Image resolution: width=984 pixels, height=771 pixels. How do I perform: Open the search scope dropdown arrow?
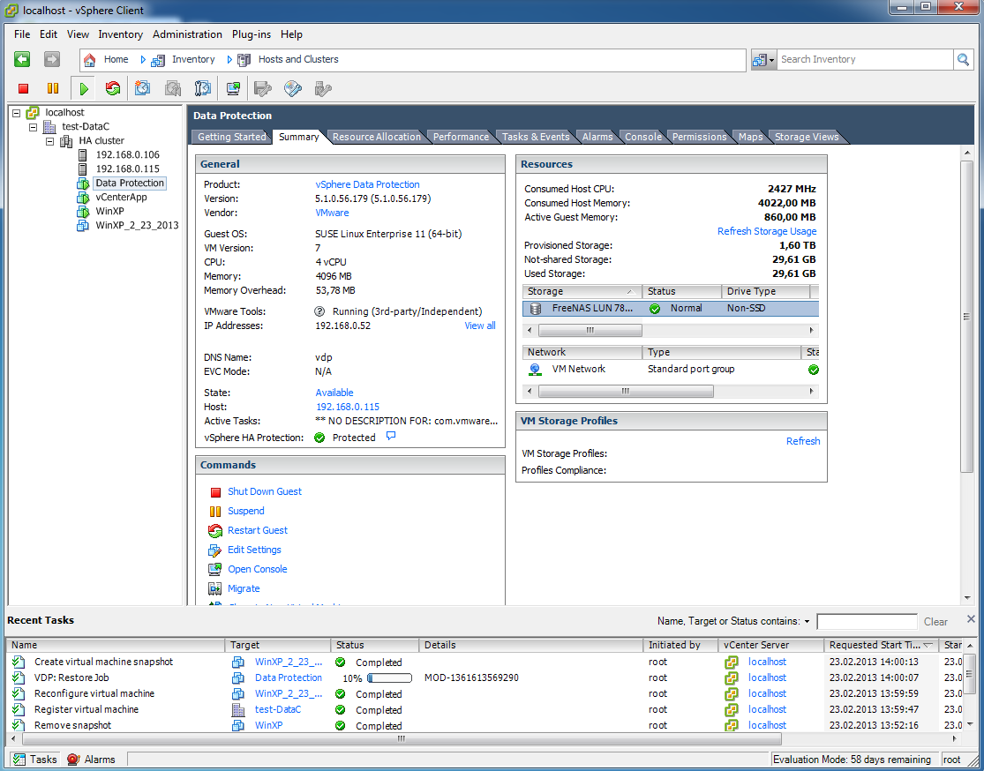772,60
